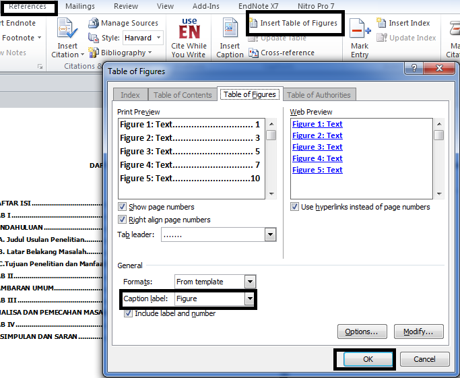Open the Footnote dropdown arrow

coord(39,38)
